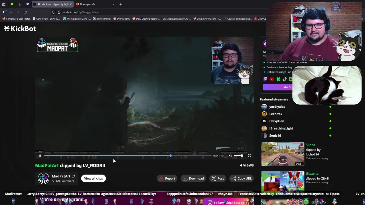
Task: Click the progress bar playhead at 0:54
Action: click(x=171, y=156)
